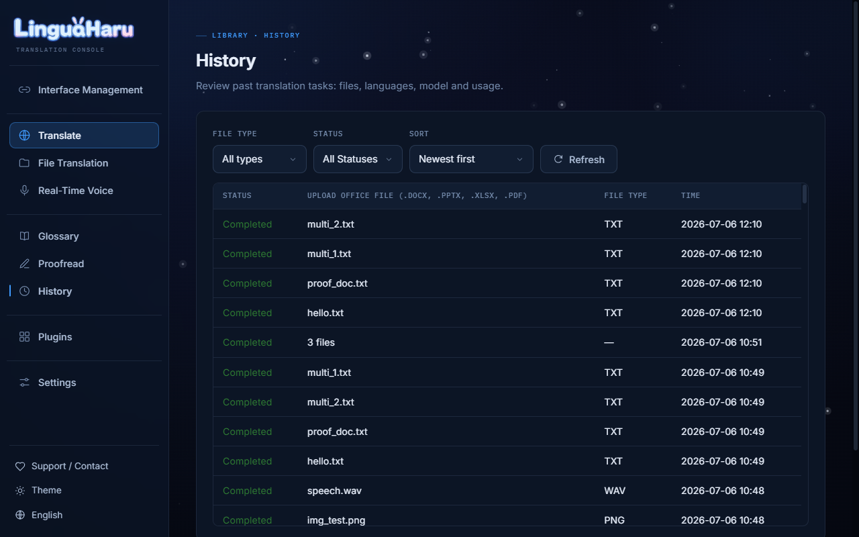Select proof_doc.txt row from 10:49
The height and width of the screenshot is (537, 859).
coord(507,432)
